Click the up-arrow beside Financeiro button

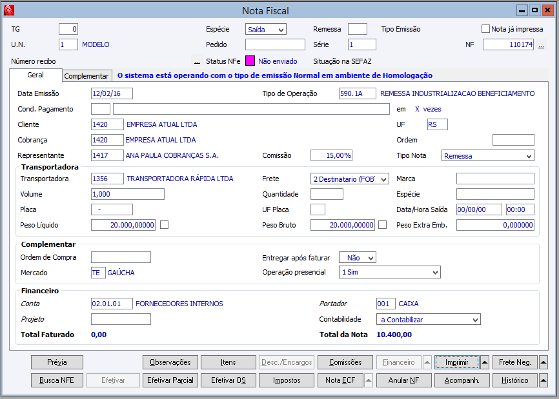click(x=427, y=362)
